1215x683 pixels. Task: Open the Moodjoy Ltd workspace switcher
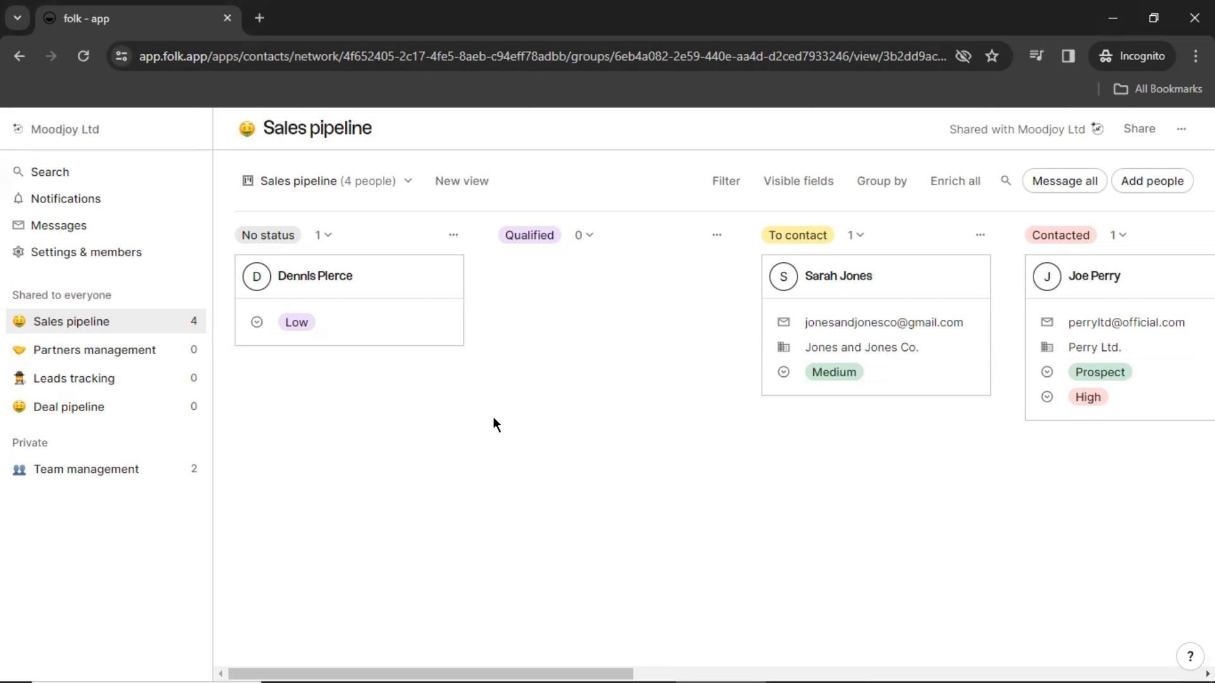(65, 129)
